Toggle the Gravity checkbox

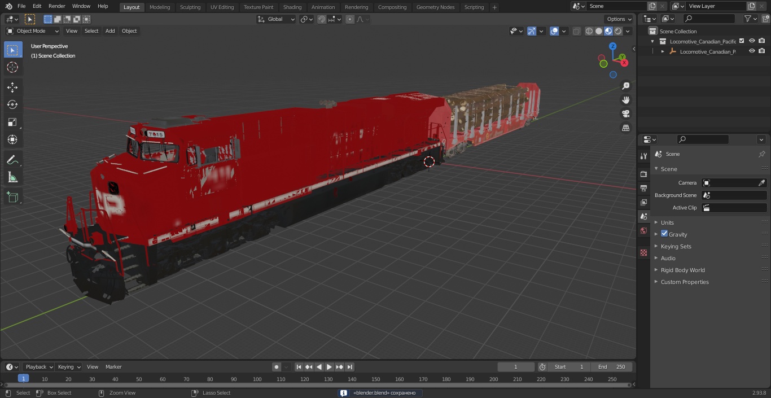coord(664,234)
